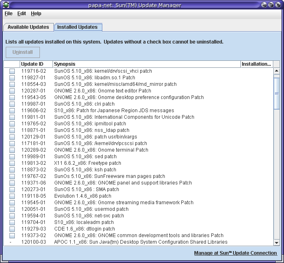Select checkbox for update 119987-01

click(x=12, y=104)
